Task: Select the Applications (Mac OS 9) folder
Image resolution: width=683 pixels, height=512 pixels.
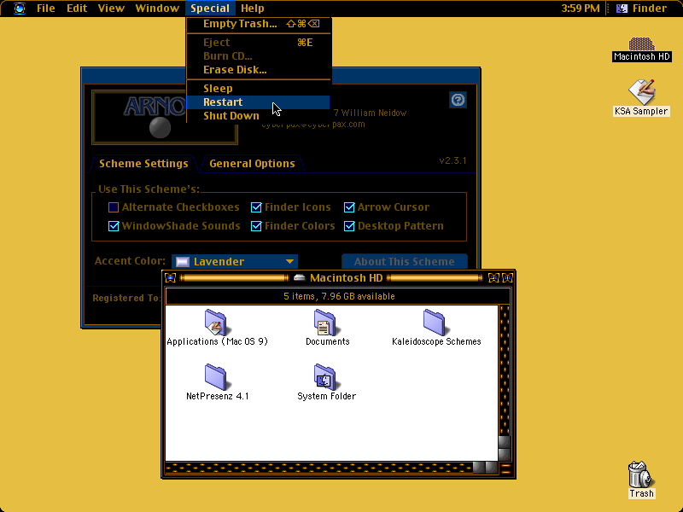Action: pyautogui.click(x=217, y=328)
